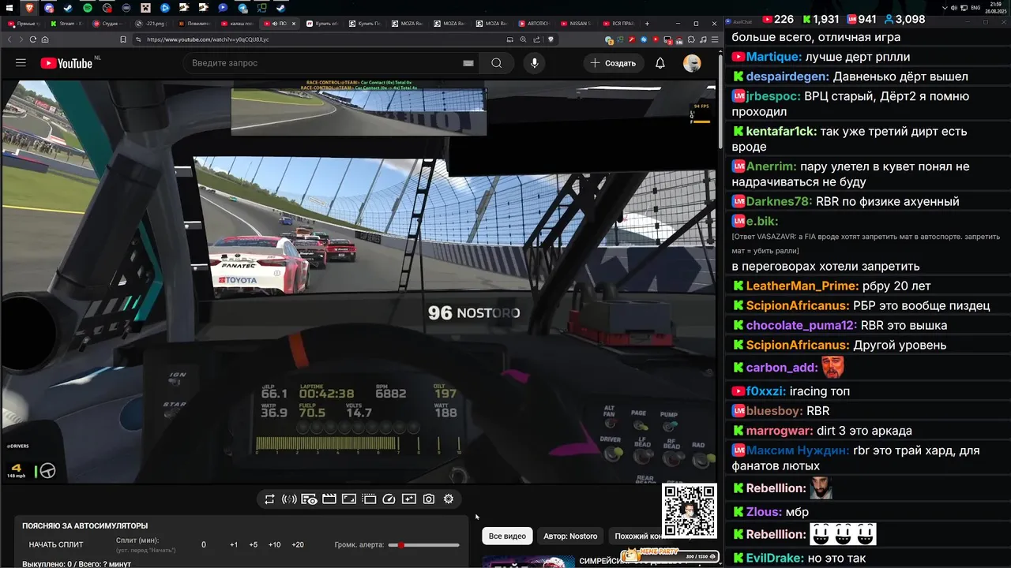Click the clapperboard icon in player toolbar
This screenshot has height=568, width=1011.
[329, 499]
